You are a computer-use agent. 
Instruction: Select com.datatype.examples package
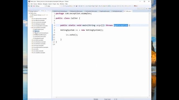tap(39, 24)
